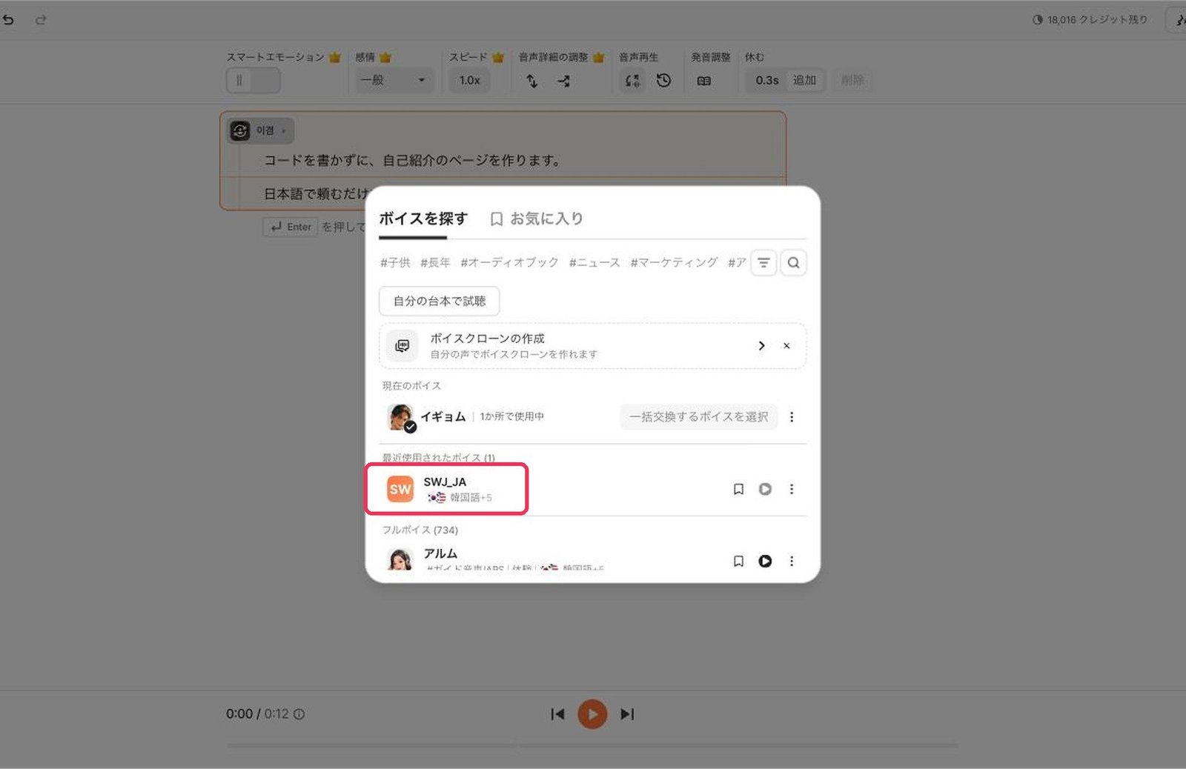Click the audio regenerate icon

coord(632,81)
